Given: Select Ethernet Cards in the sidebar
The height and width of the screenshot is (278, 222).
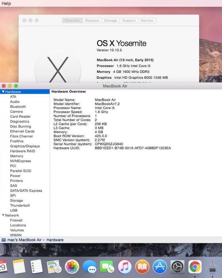Looking at the screenshot, I should 22,131.
